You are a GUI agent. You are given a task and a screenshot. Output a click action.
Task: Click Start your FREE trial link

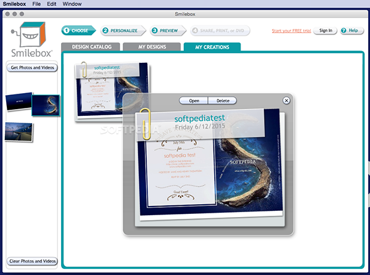[292, 31]
